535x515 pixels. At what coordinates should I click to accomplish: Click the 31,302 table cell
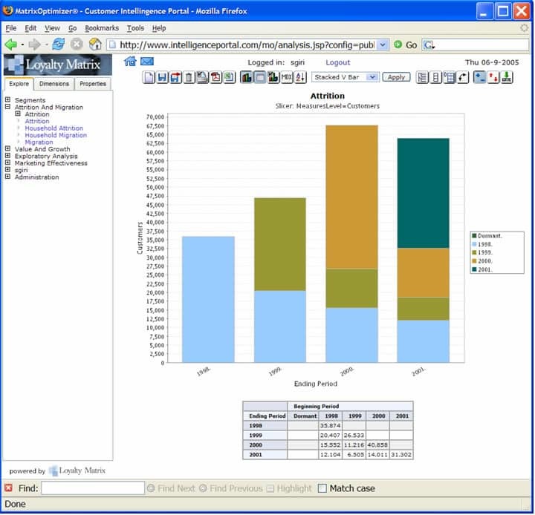click(x=401, y=454)
